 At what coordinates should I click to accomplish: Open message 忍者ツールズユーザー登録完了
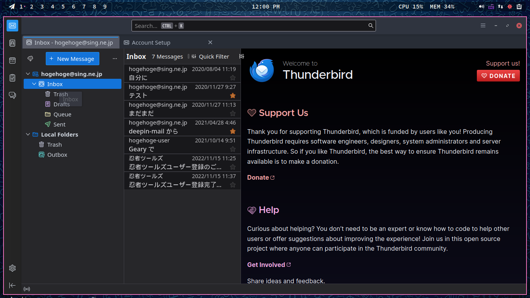[x=182, y=180]
